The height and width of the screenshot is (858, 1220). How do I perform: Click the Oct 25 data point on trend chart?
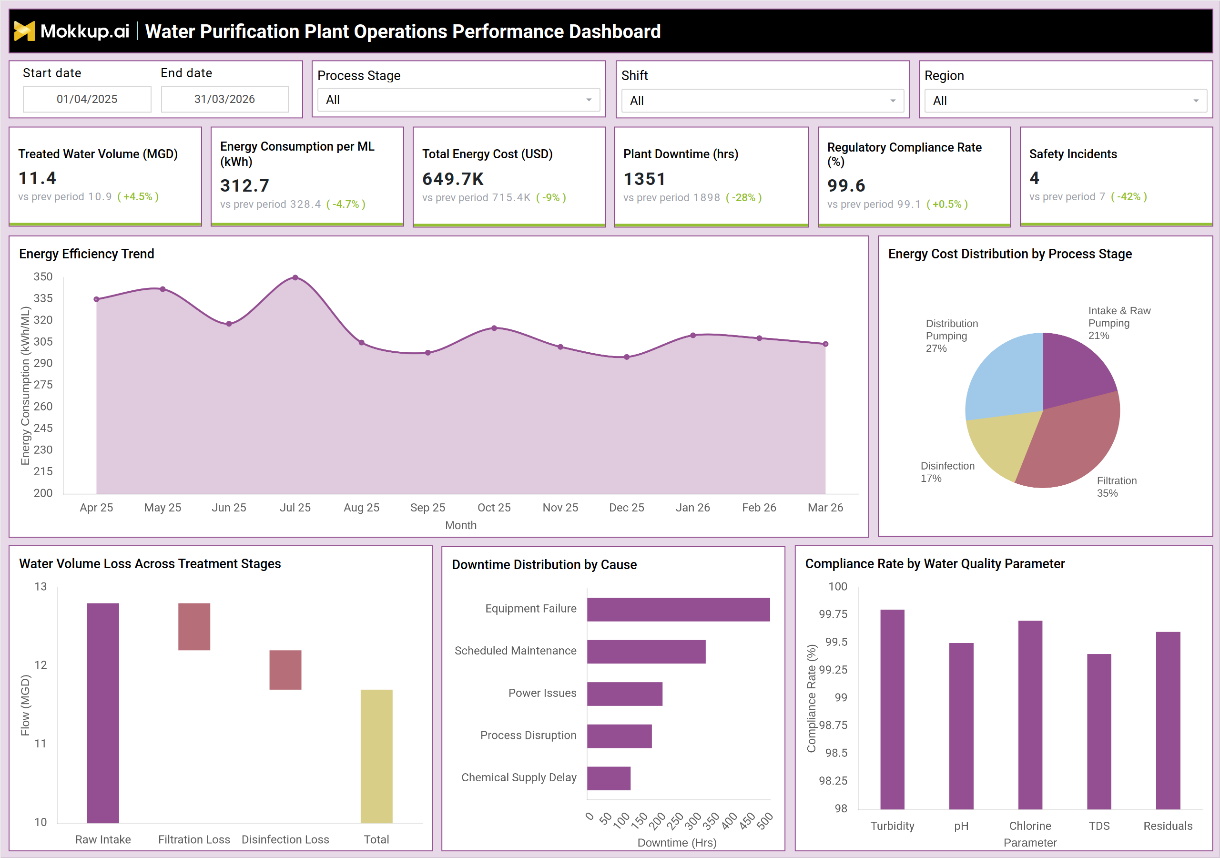(494, 328)
